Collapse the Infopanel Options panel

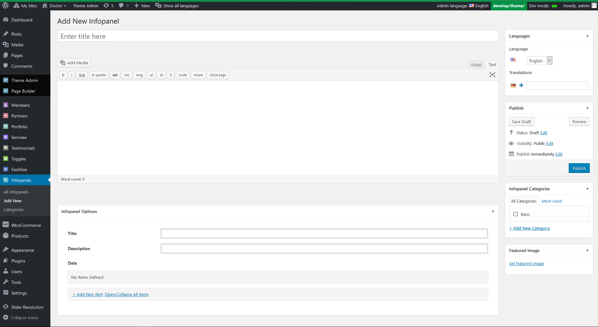click(x=493, y=211)
